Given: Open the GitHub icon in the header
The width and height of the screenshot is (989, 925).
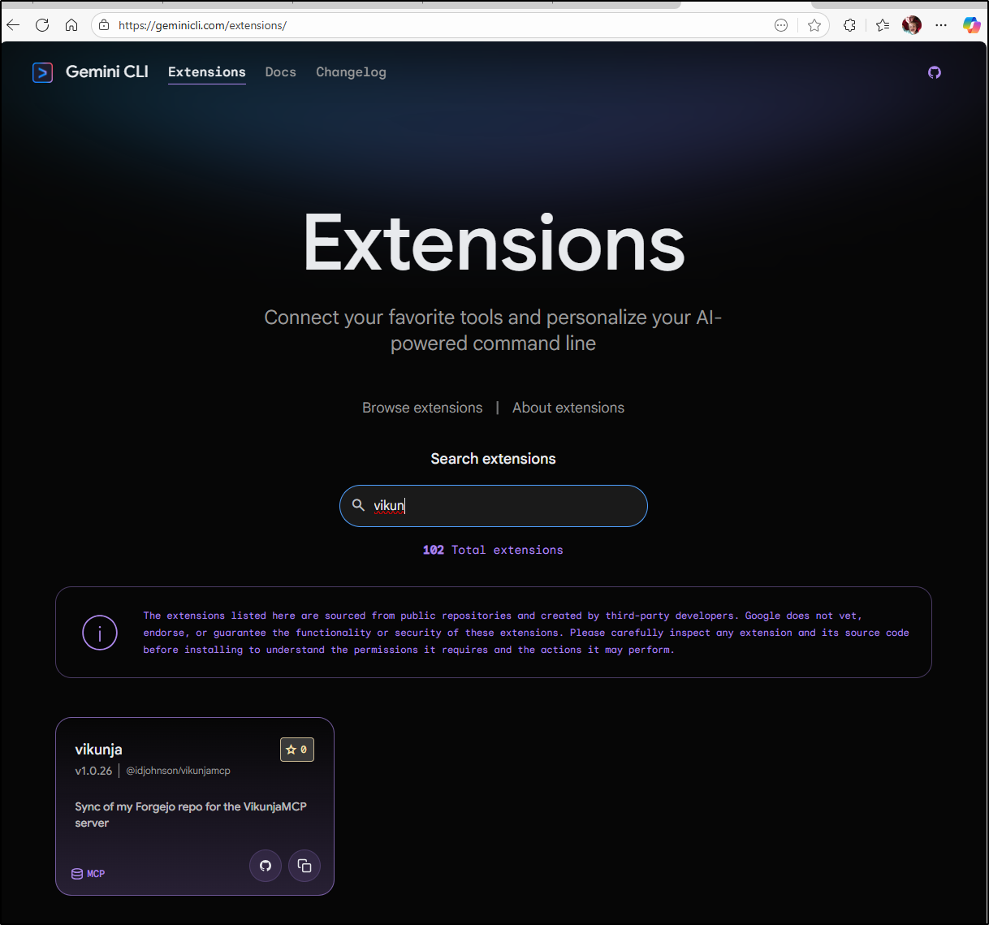Looking at the screenshot, I should [x=934, y=72].
